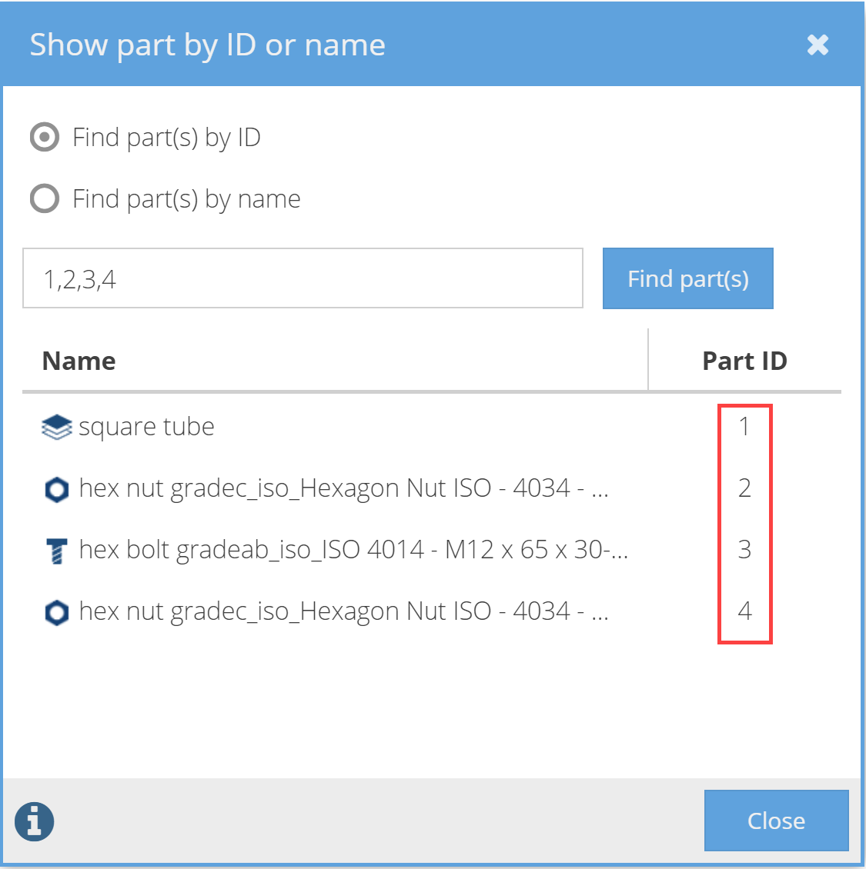
Task: Select the hex nut row with ID 4
Action: (x=343, y=611)
